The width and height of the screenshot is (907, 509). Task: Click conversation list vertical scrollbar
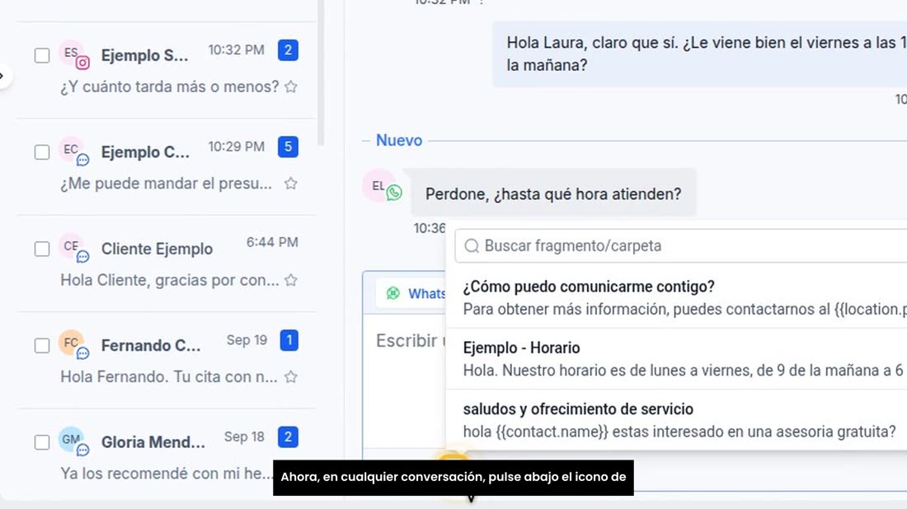321,72
